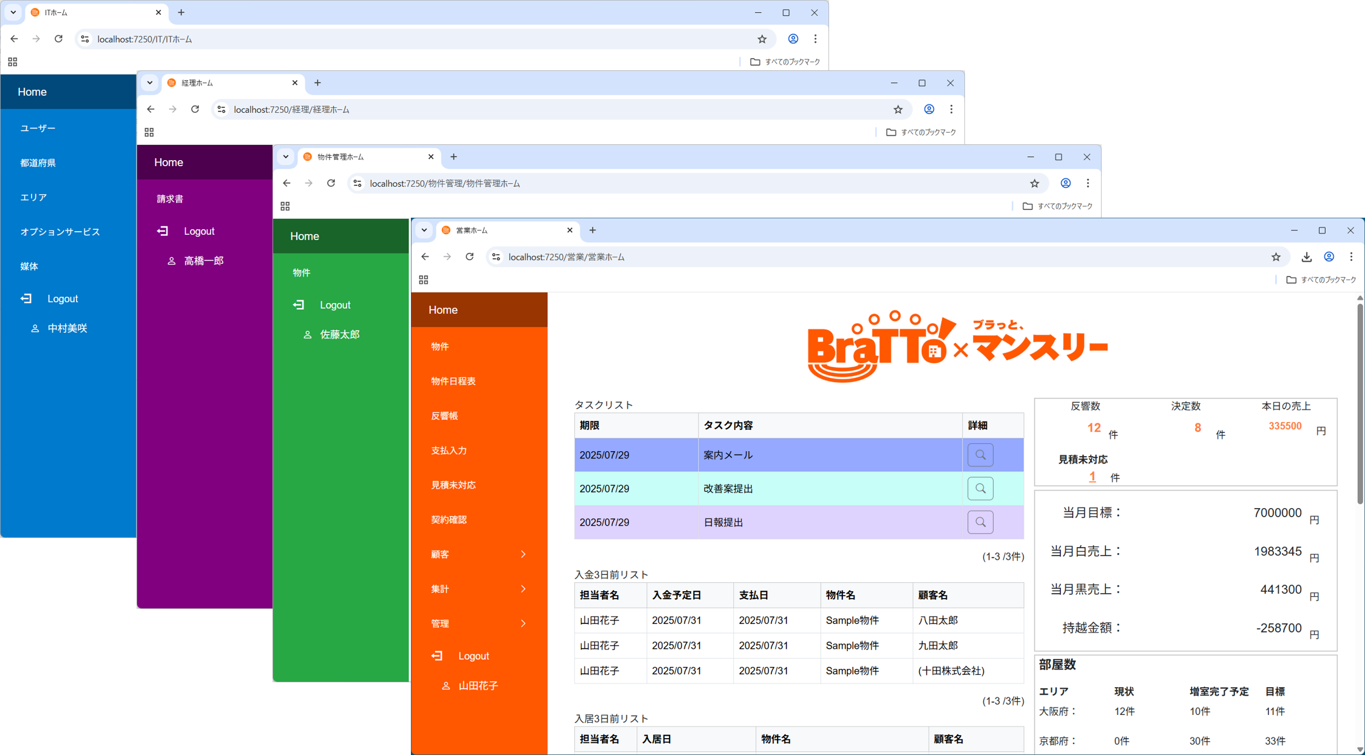This screenshot has height=755, width=1365.
Task: Open details for 改善案提出 task
Action: click(x=980, y=489)
